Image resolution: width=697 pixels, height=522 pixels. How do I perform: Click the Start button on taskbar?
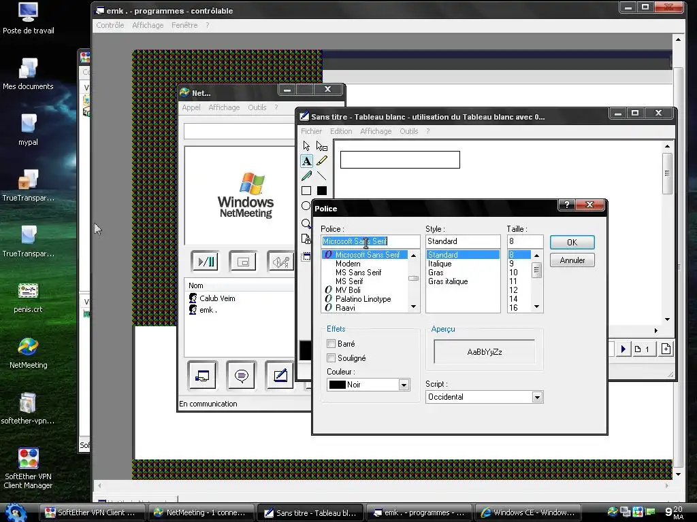(x=16, y=512)
